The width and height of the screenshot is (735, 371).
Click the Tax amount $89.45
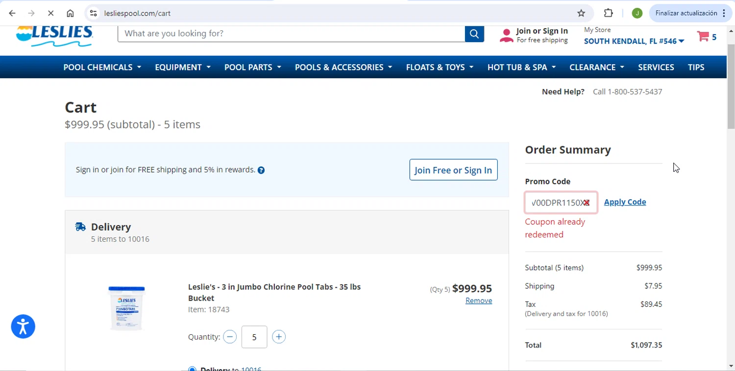[x=651, y=304]
